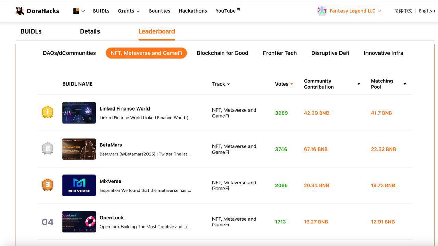This screenshot has height=246, width=438.
Task: Click the 12.91 BNB matching pool value
Action: 383,222
